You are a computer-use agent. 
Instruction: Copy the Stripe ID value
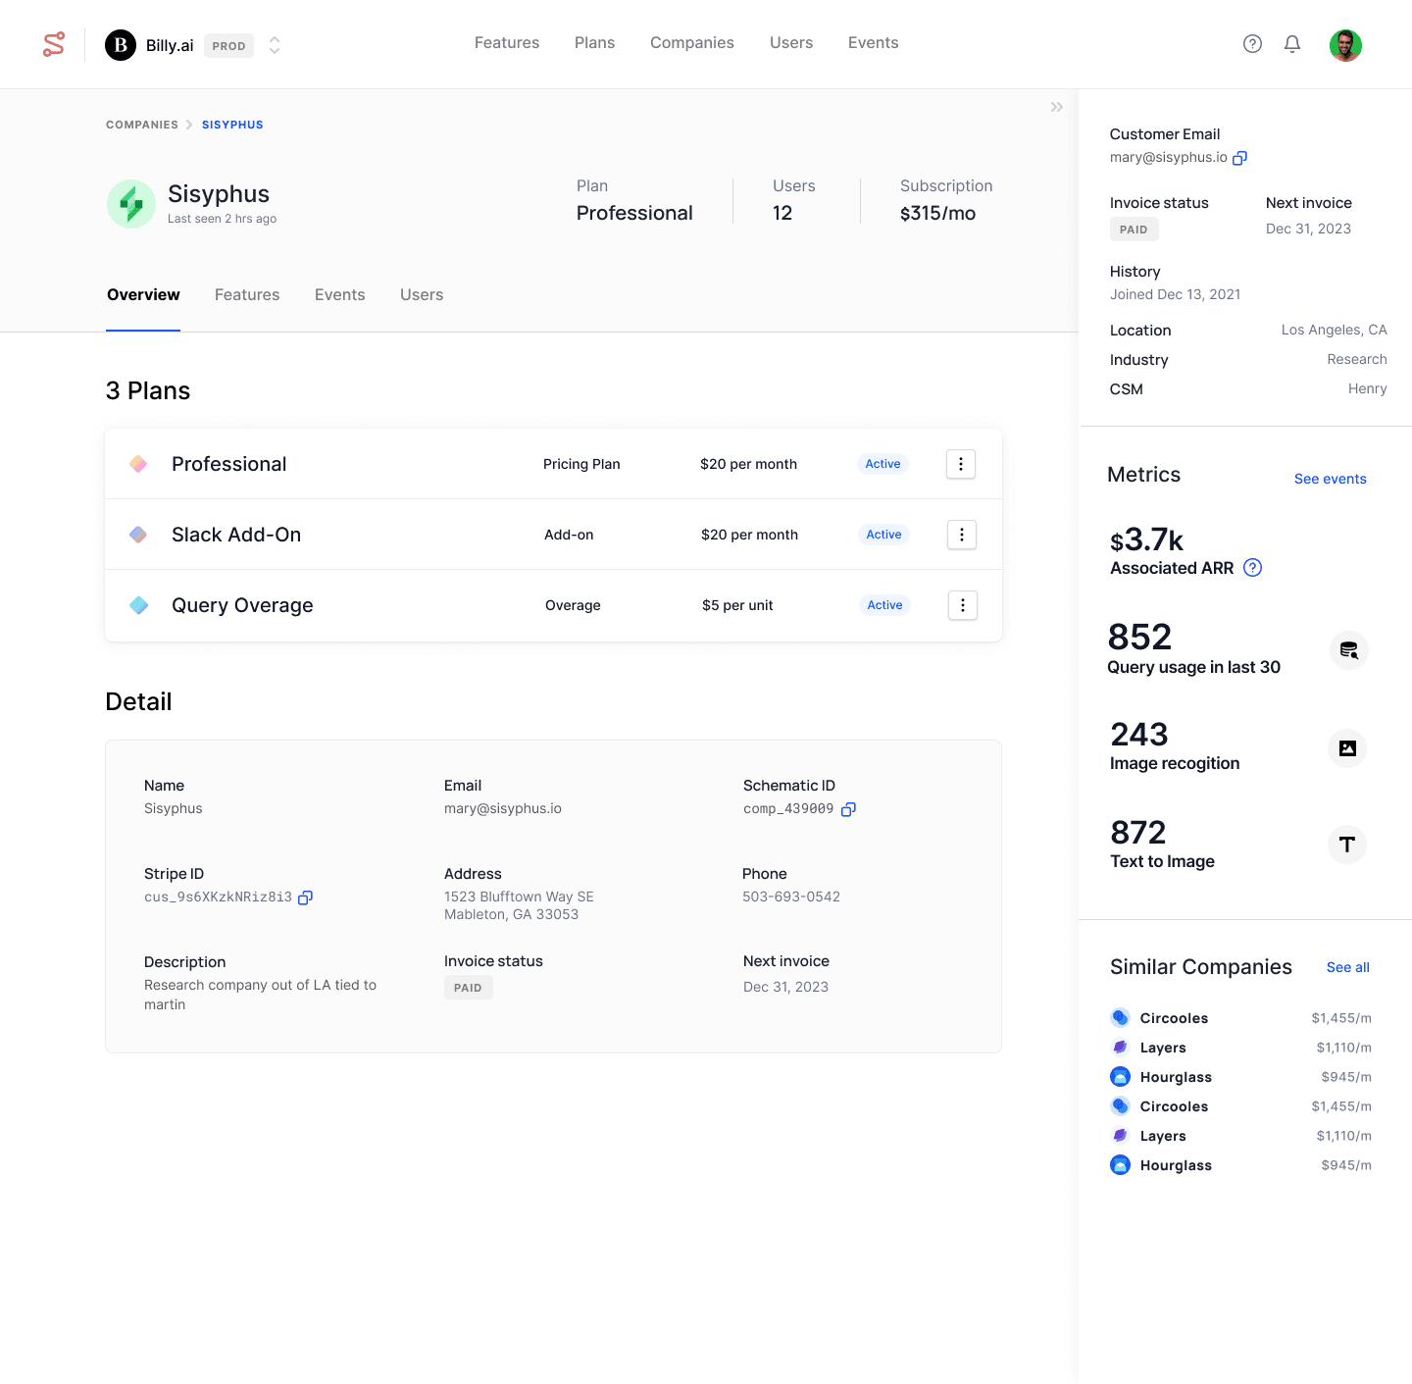305,897
